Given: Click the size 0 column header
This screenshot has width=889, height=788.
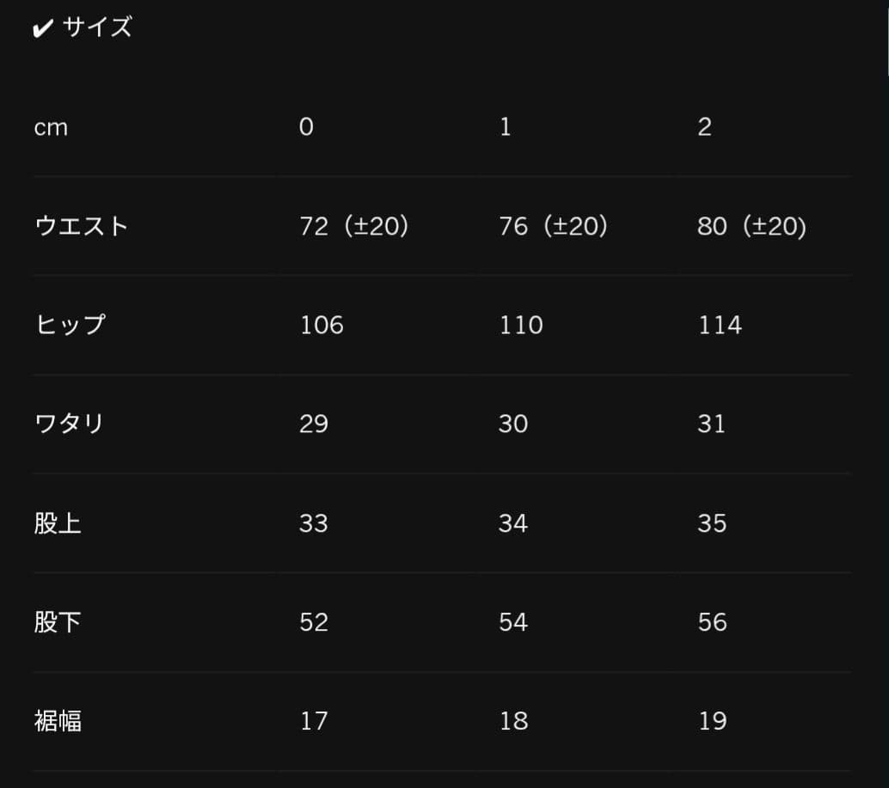Looking at the screenshot, I should [306, 127].
